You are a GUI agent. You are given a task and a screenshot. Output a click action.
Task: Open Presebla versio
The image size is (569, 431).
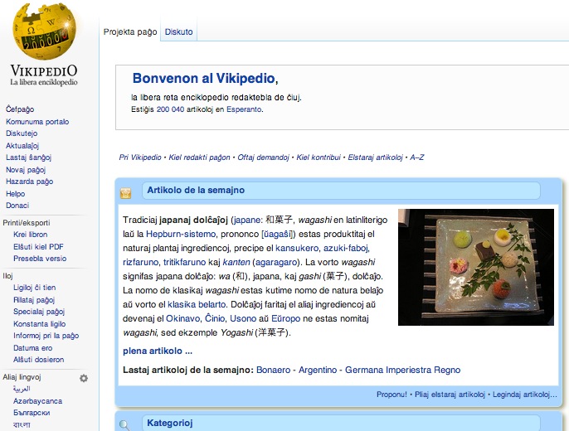click(x=40, y=259)
